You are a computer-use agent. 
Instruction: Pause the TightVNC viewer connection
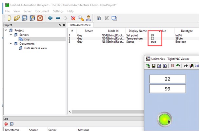pos(172,66)
